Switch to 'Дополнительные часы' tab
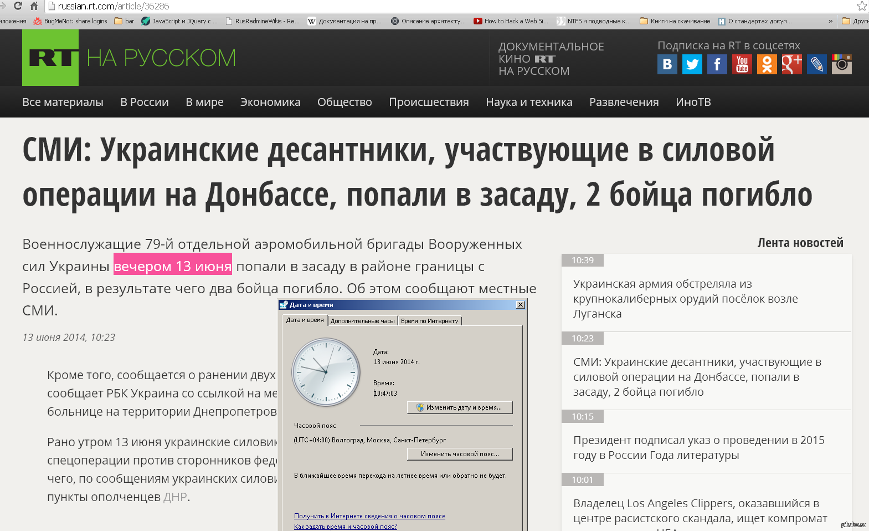869x531 pixels. click(362, 321)
